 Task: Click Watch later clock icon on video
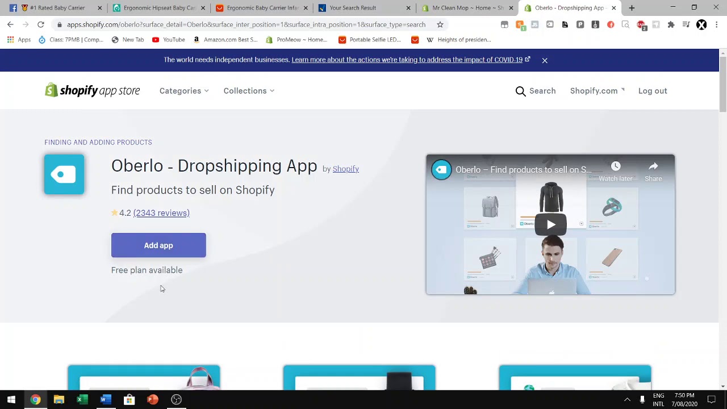(616, 166)
